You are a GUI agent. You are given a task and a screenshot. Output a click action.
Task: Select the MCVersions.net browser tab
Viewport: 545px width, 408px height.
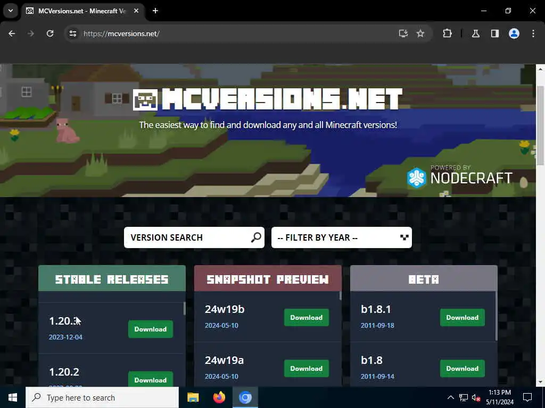[x=82, y=11]
